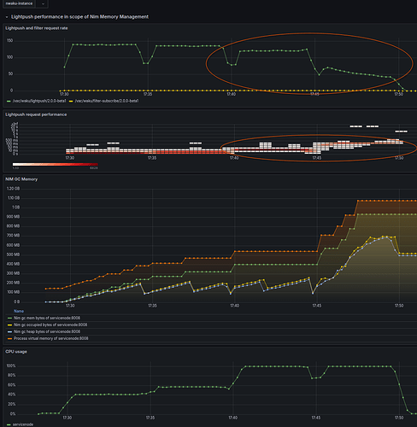417x427 pixels.
Task: Toggle Process virtual memory legend series
Action: (51, 338)
